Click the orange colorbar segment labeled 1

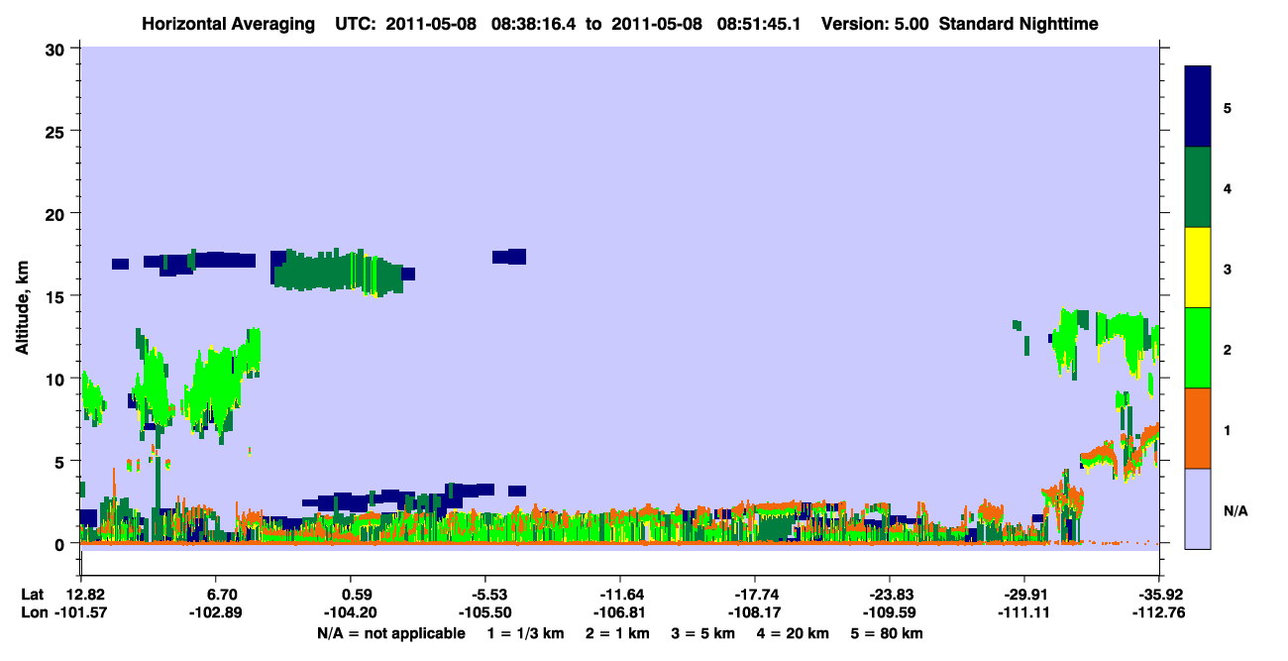[x=1198, y=428]
